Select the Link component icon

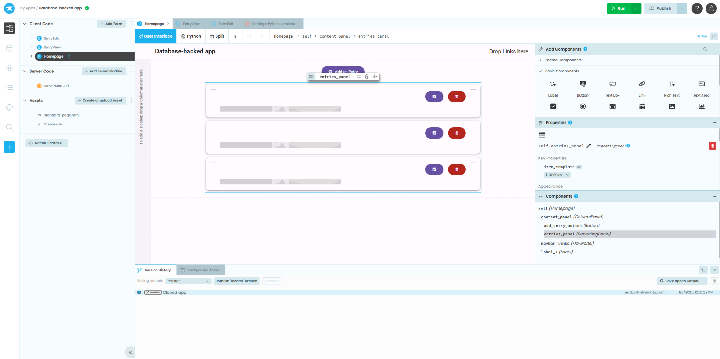(x=642, y=84)
